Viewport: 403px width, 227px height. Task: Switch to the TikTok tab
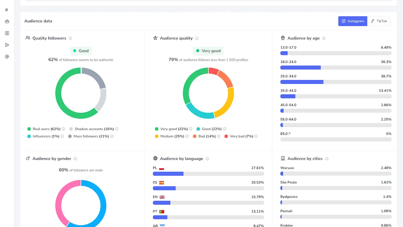click(379, 21)
